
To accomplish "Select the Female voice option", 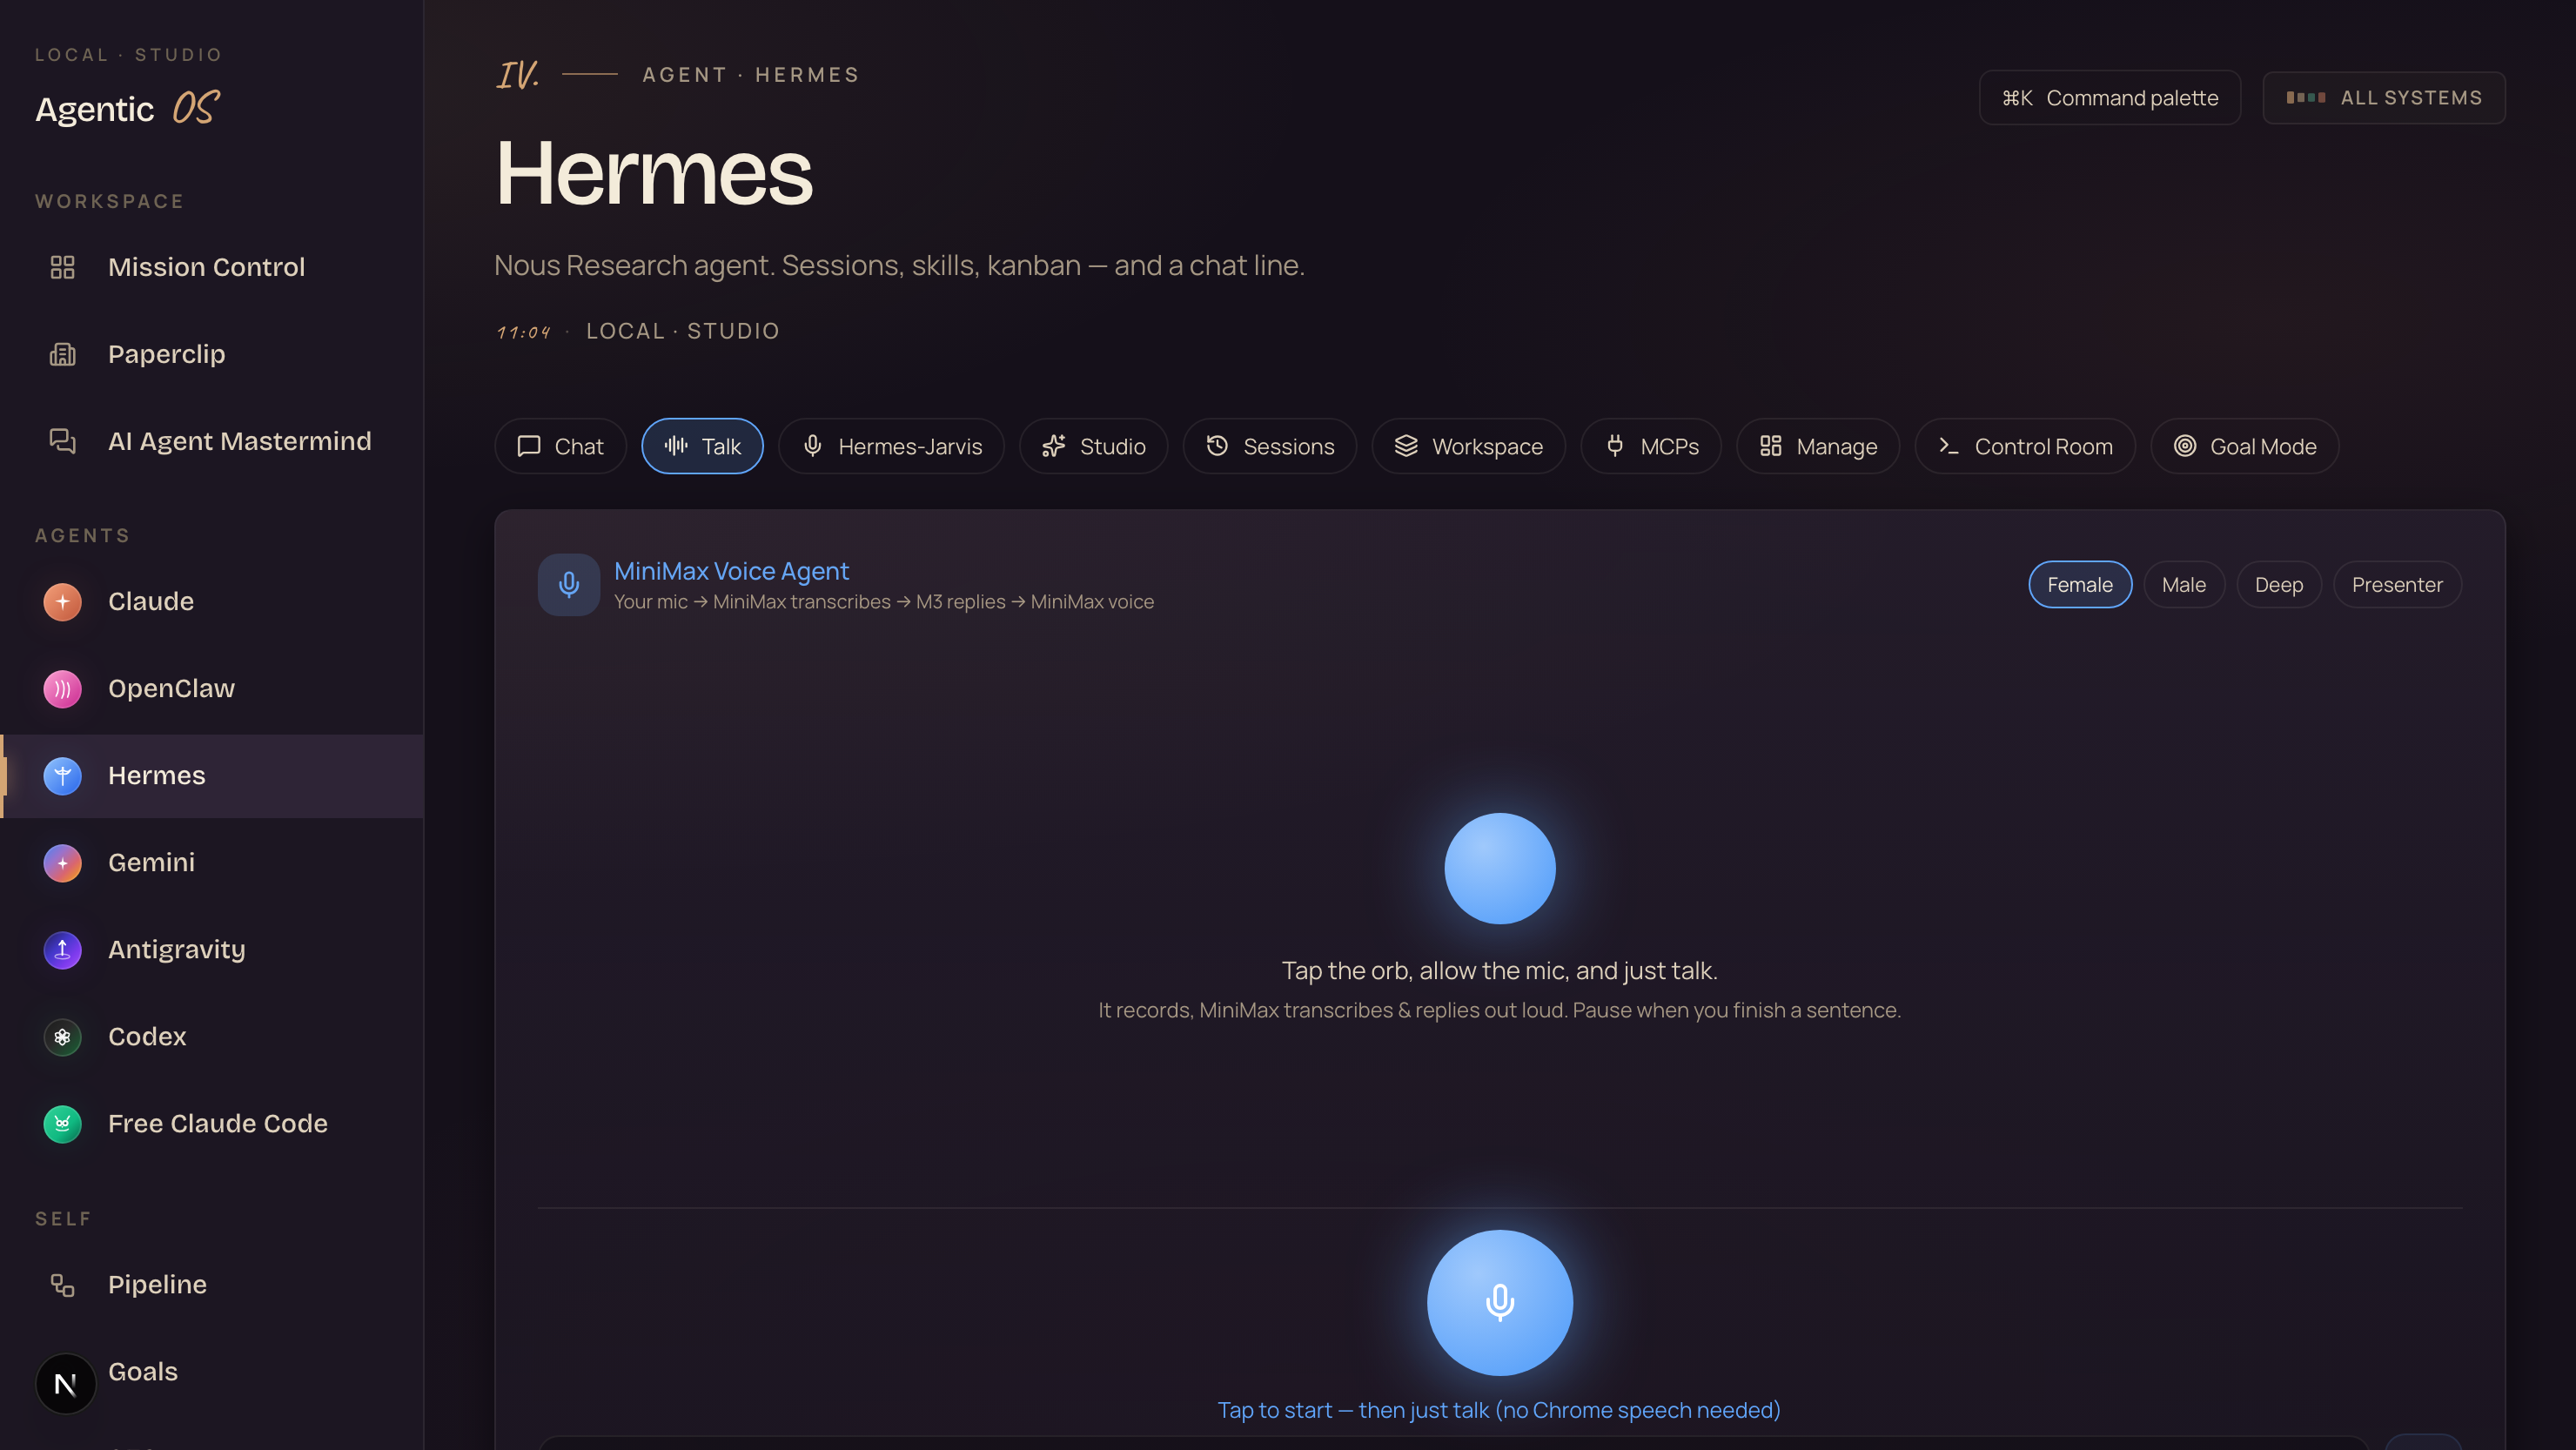I will pyautogui.click(x=2080, y=585).
